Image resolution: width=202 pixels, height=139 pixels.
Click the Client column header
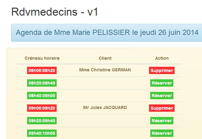coord(105,58)
